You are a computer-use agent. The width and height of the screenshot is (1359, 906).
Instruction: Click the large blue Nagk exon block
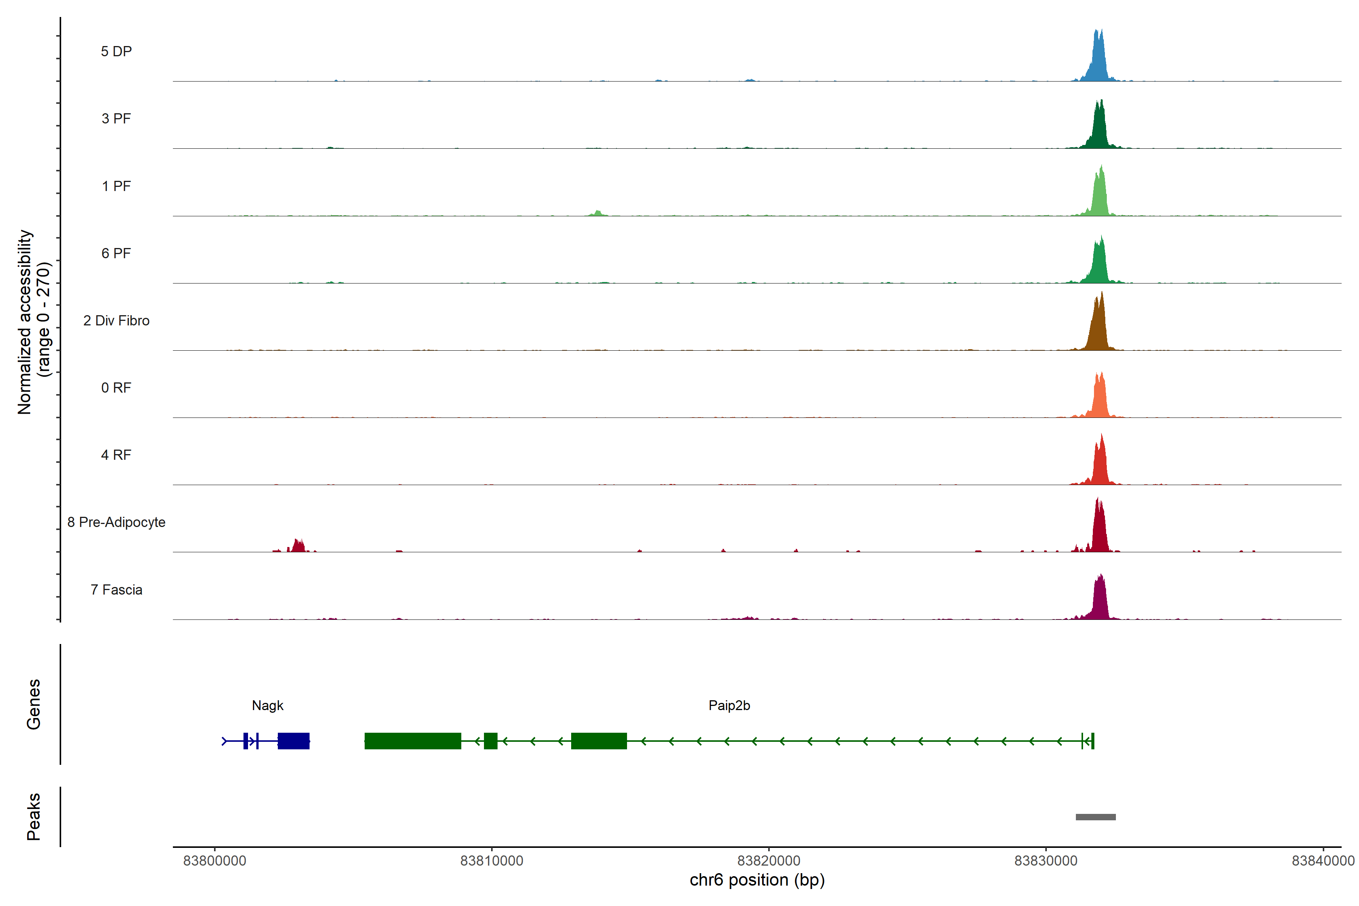pos(294,741)
